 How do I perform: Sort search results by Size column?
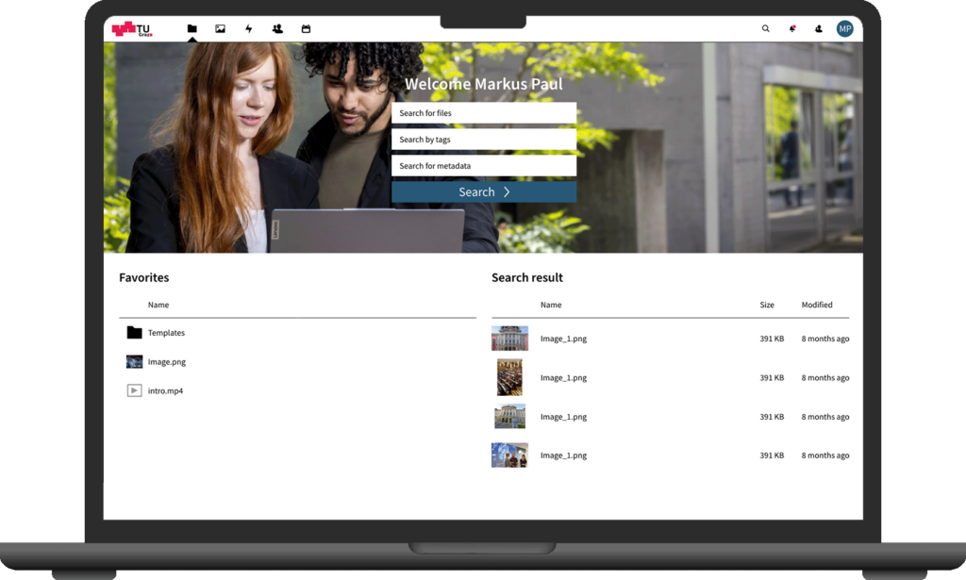pos(767,305)
